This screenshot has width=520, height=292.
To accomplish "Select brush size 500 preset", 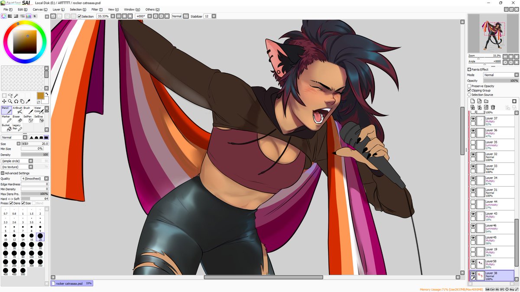I will click(23, 271).
